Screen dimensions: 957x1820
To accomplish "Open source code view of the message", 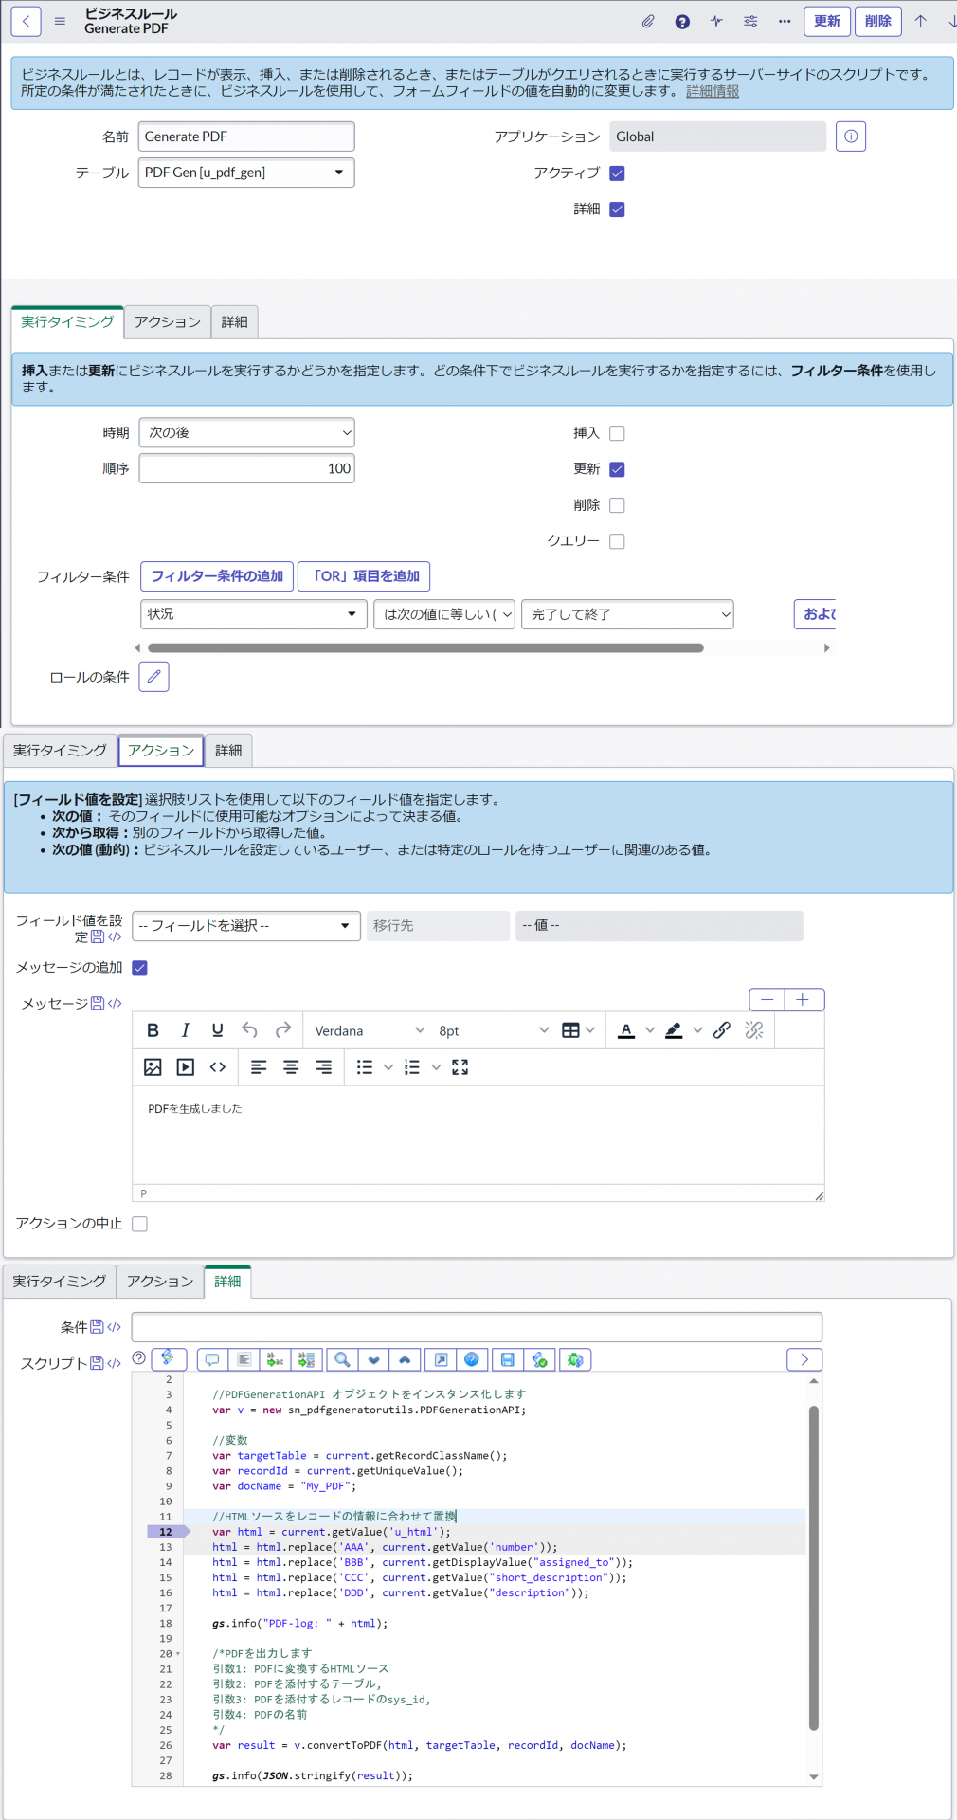I will [218, 1067].
